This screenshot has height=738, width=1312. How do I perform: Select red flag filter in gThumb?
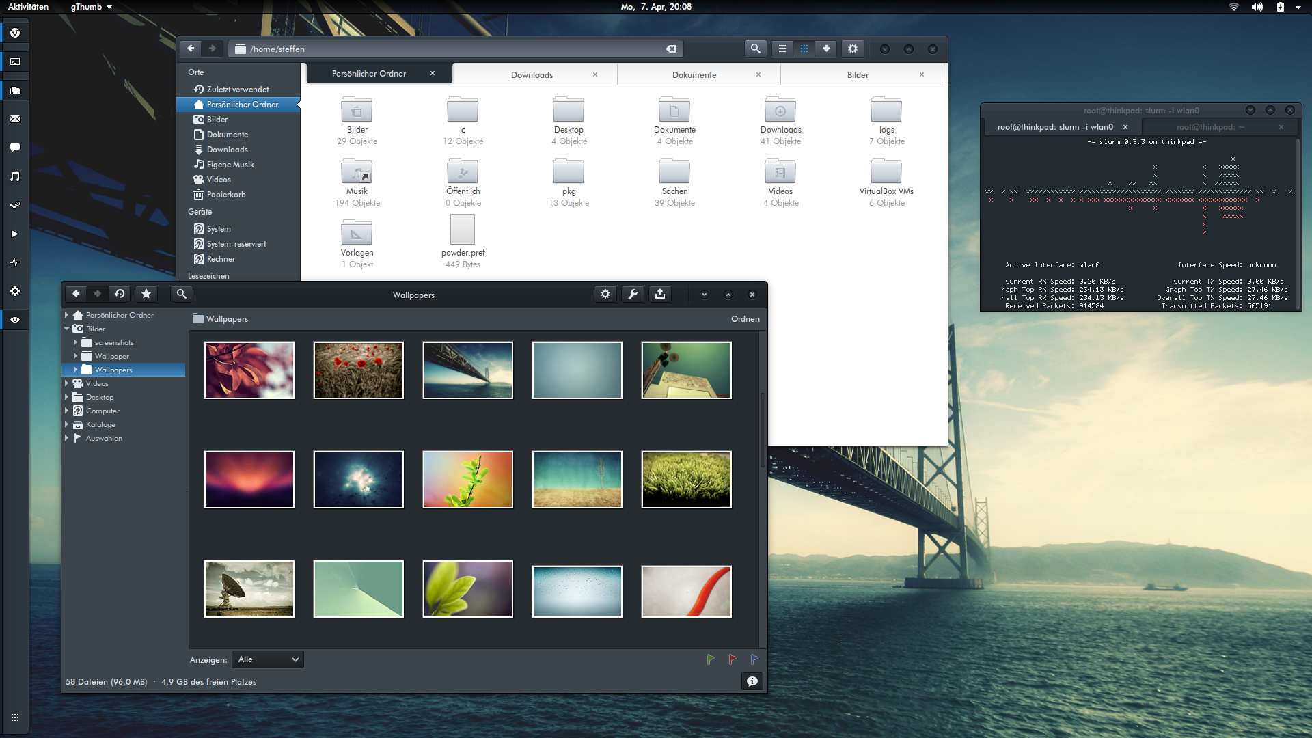pos(733,659)
